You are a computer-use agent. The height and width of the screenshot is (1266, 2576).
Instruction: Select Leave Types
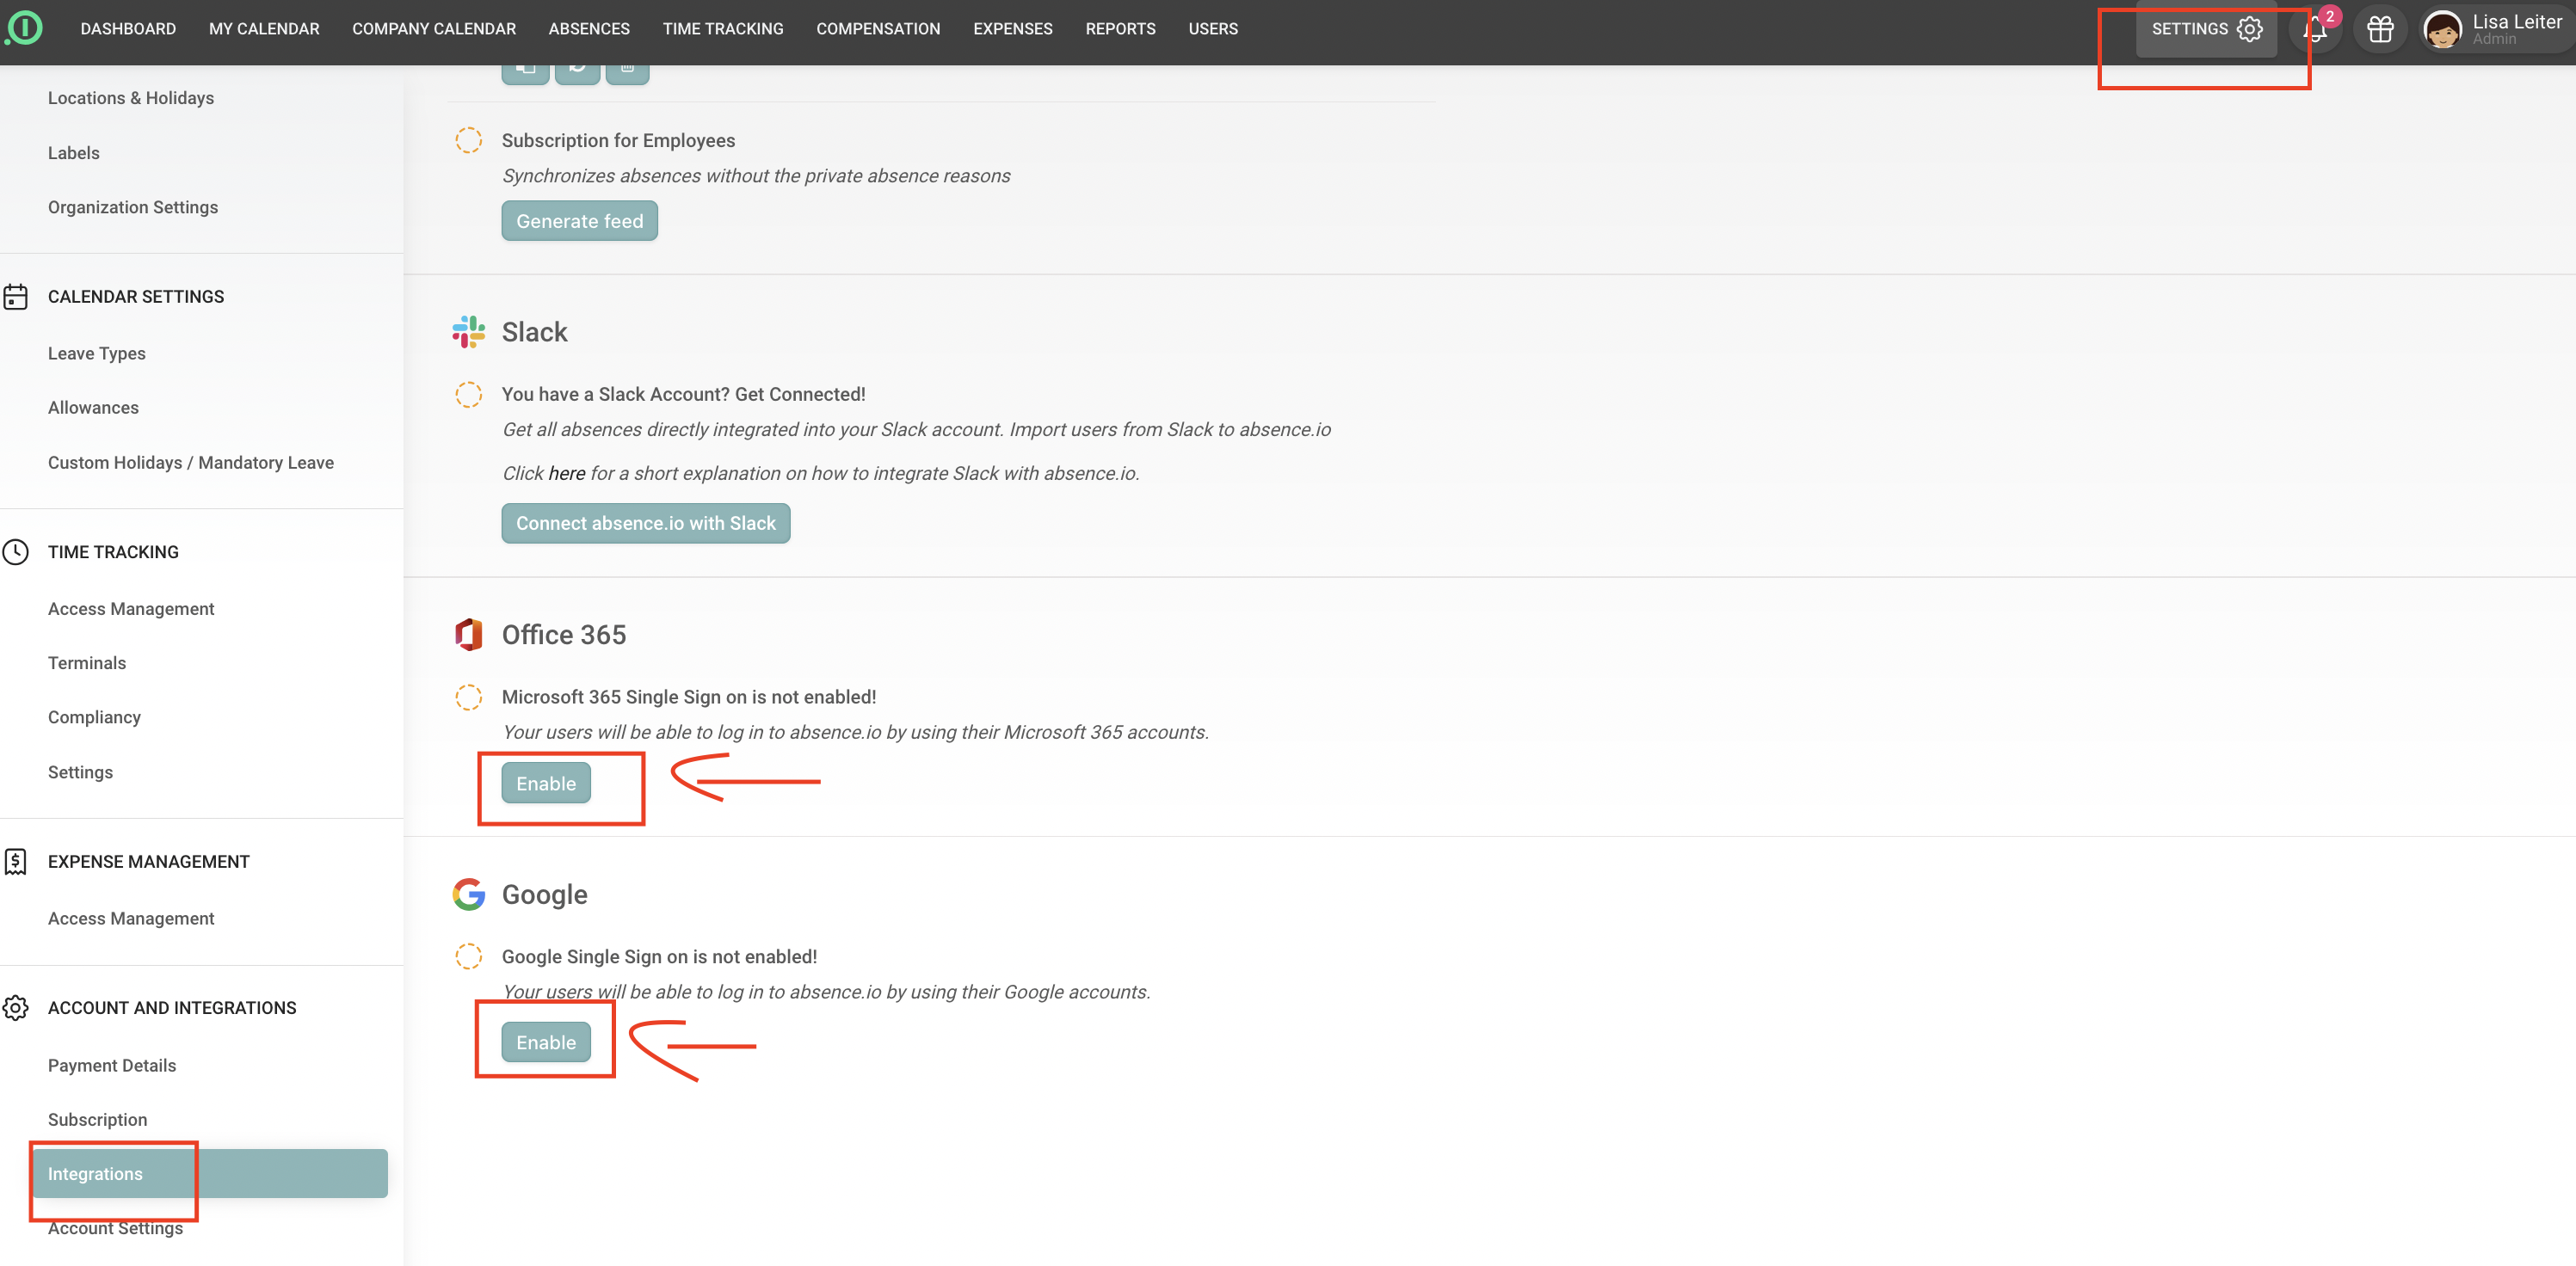click(97, 353)
